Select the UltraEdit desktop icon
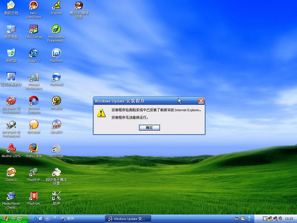 56,103
